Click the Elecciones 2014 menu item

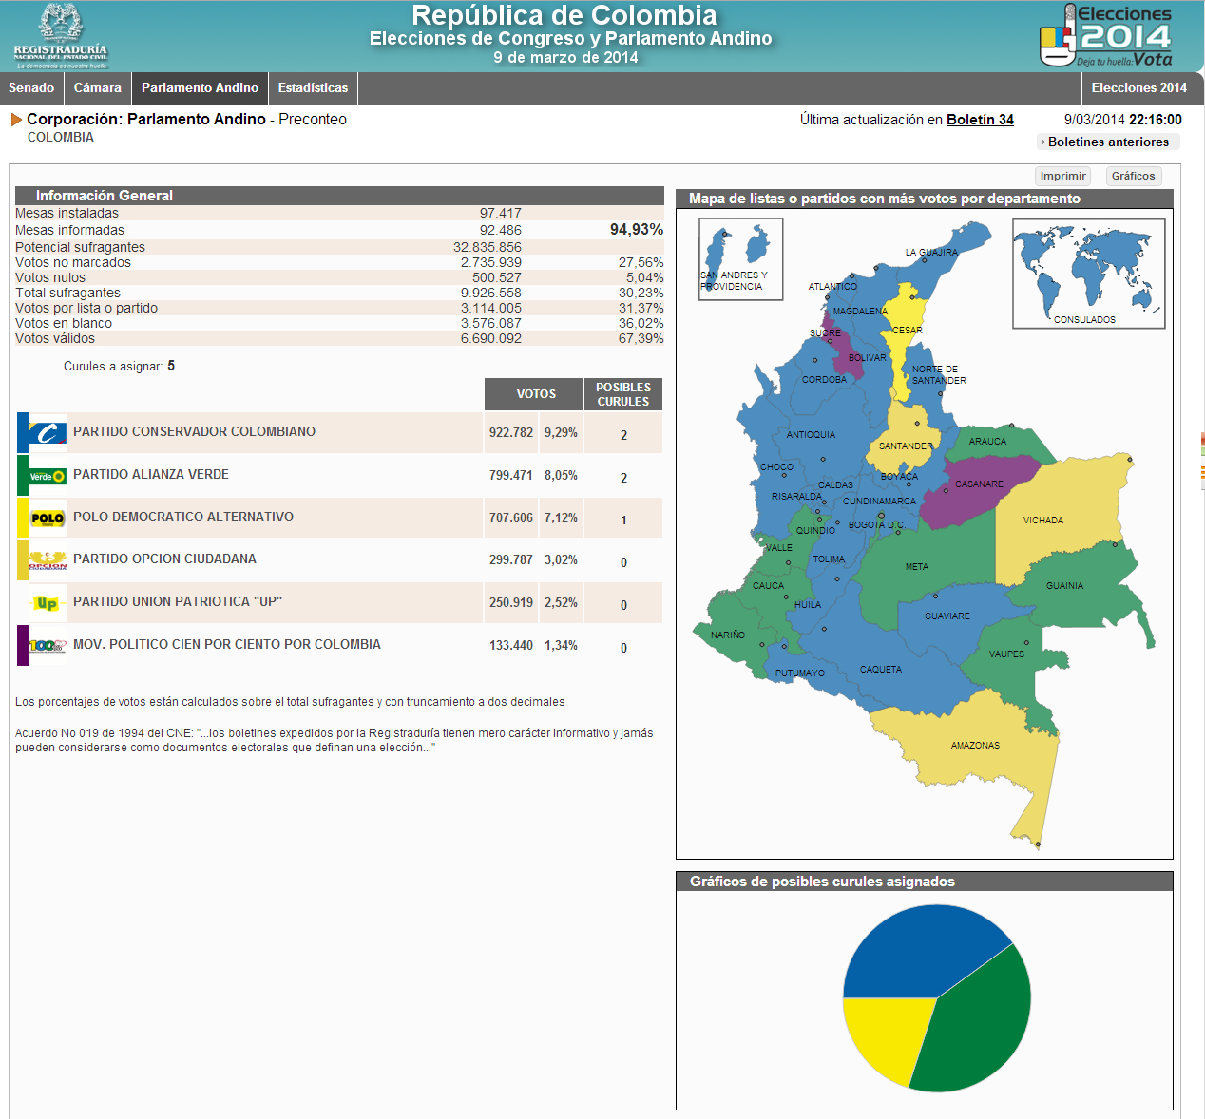click(x=1138, y=88)
